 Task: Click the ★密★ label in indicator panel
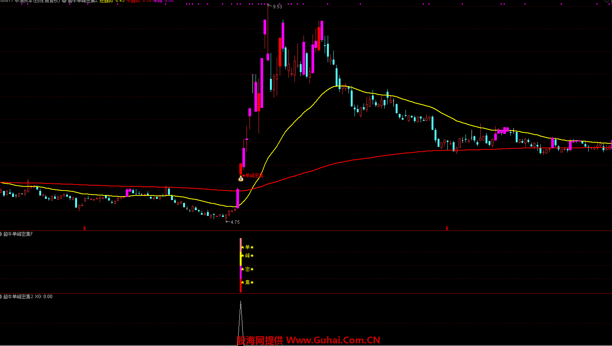click(247, 269)
